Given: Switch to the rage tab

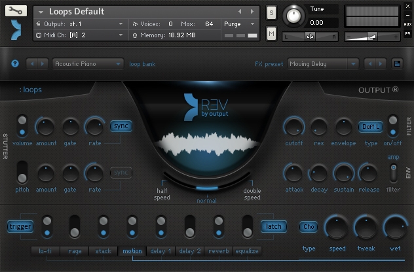Looking at the screenshot, I should tap(75, 251).
